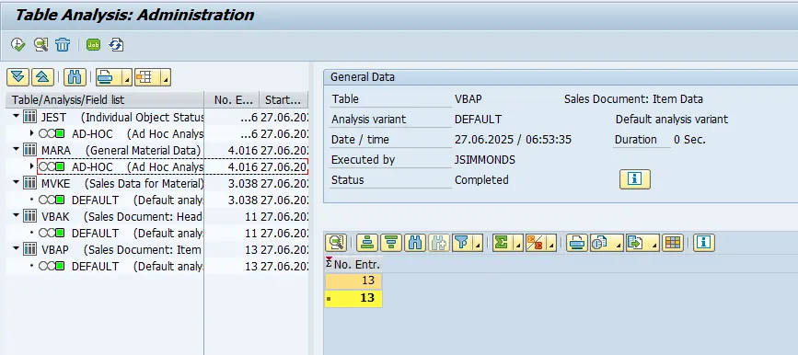798x355 pixels.
Task: Sort ascending in the result grid
Action: click(x=367, y=243)
